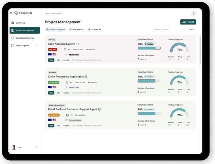215x164 pixels.
Task: Open Risk Level: All filter
Action: tap(77, 29)
